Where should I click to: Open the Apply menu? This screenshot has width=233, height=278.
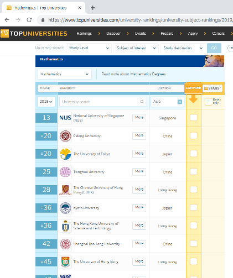pyautogui.click(x=193, y=34)
